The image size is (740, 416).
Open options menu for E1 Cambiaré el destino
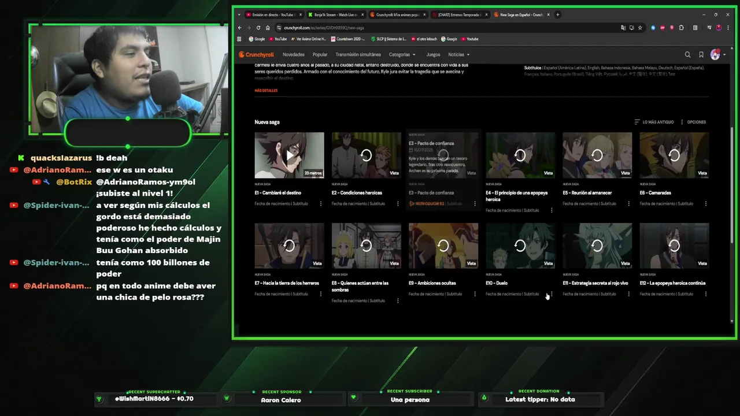point(321,203)
